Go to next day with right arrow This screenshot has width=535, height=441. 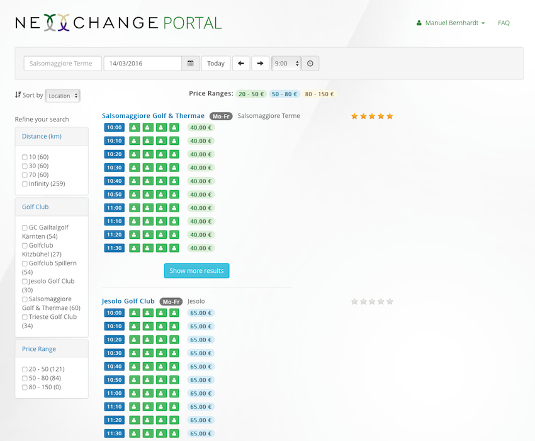260,64
